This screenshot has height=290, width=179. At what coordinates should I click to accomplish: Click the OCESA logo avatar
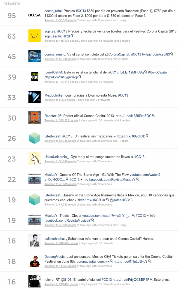[34, 15]
